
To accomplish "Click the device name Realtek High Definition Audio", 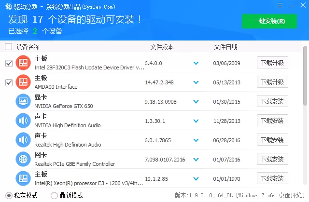I will click(x=68, y=145).
